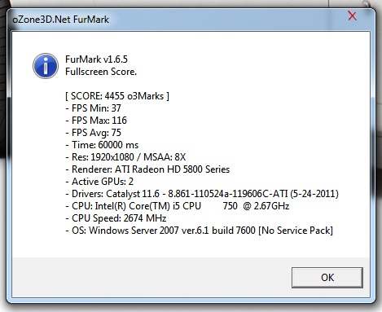Screen dimensions: 382x312
Task: Click the FPS Min: 37 line
Action: click(94, 108)
